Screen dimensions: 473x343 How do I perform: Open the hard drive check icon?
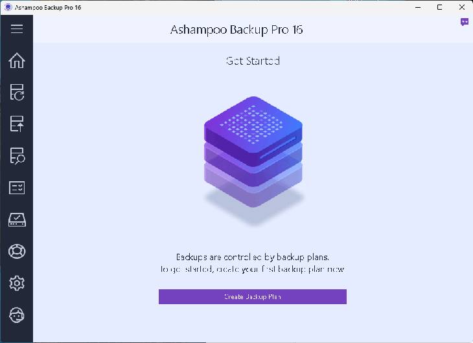tap(17, 219)
